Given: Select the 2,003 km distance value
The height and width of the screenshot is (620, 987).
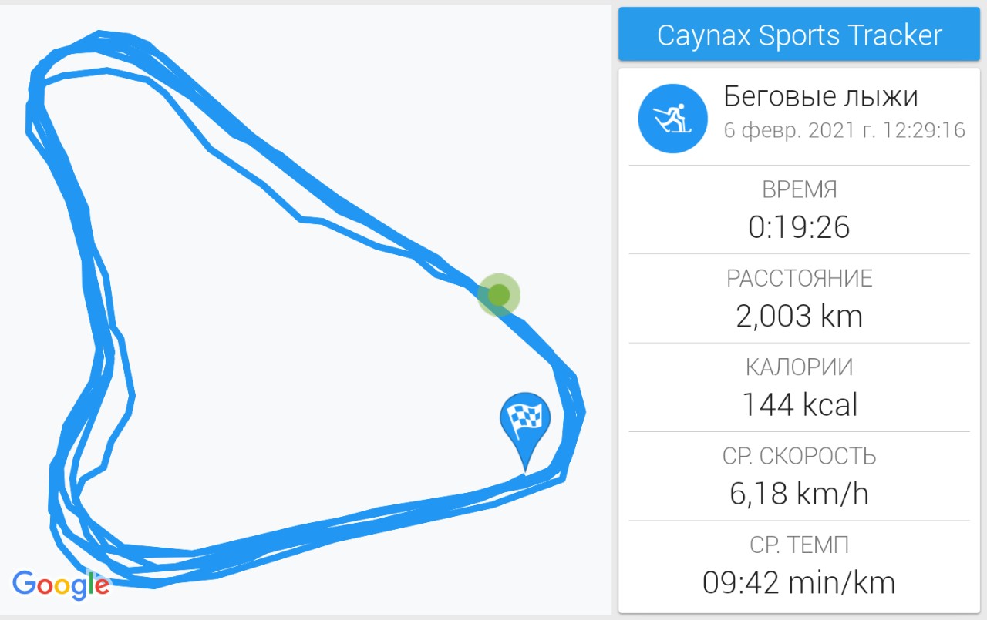Looking at the screenshot, I should tap(799, 316).
